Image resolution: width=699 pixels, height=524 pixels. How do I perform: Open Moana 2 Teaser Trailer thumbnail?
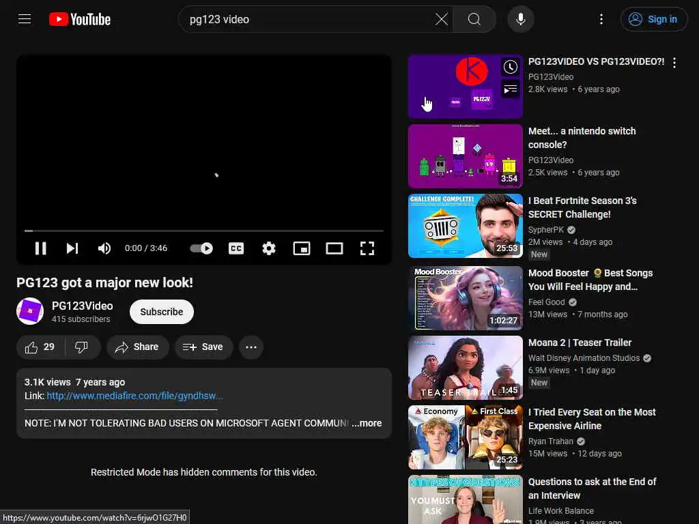(466, 367)
